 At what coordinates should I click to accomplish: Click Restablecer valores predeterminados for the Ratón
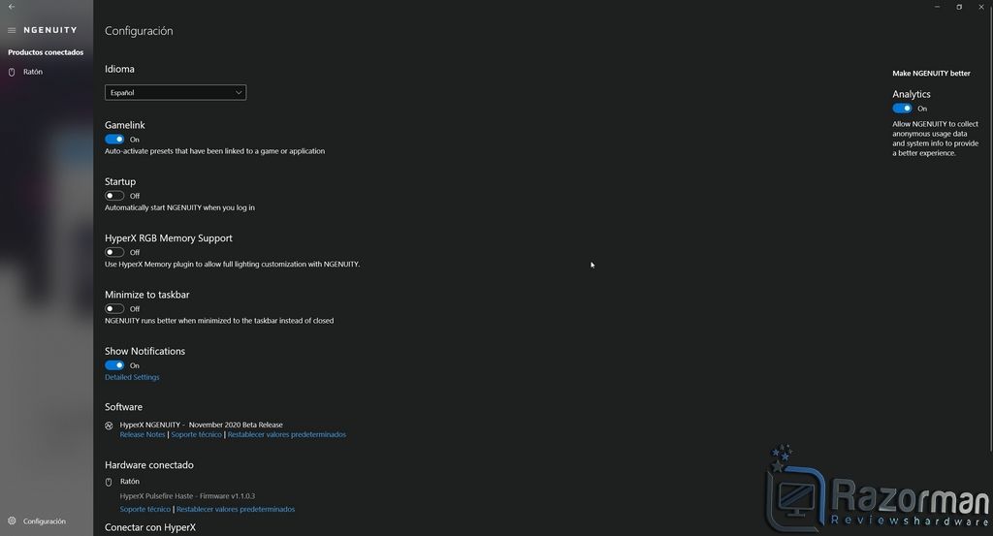pyautogui.click(x=236, y=510)
